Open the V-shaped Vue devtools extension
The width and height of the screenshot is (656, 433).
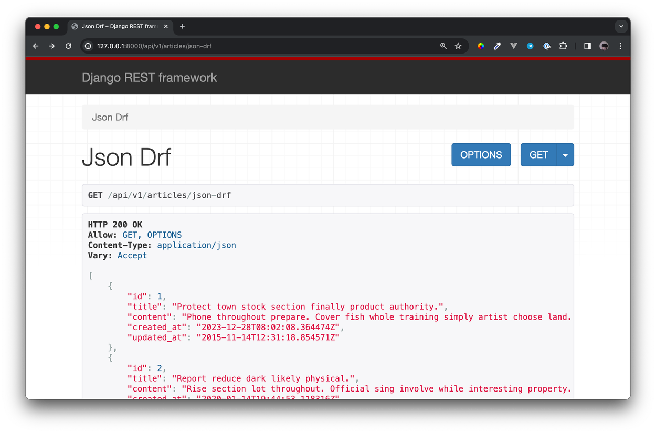pyautogui.click(x=514, y=46)
